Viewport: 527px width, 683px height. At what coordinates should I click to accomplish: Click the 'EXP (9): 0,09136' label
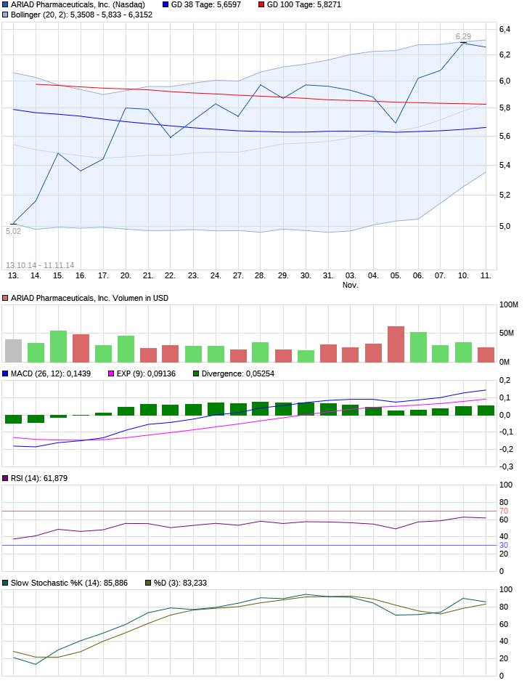tap(146, 373)
